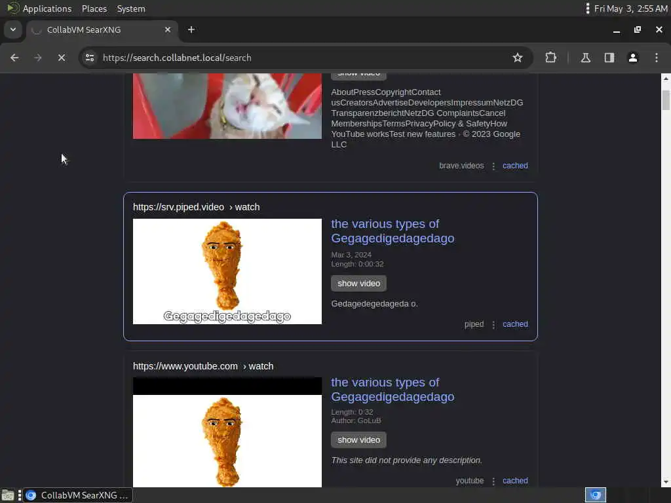Screen dimensions: 671x503
Task: Open cached link of youtube result
Action: tap(515, 481)
